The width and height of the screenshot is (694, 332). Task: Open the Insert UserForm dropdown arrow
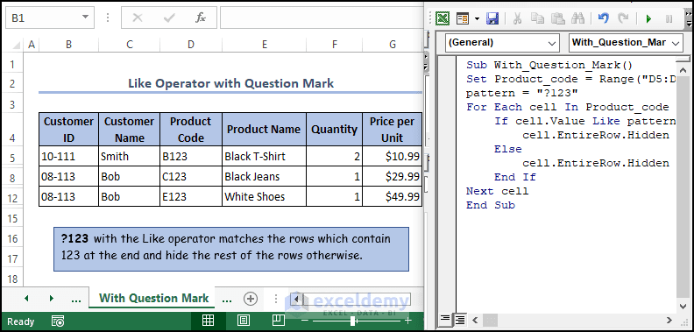coord(477,18)
